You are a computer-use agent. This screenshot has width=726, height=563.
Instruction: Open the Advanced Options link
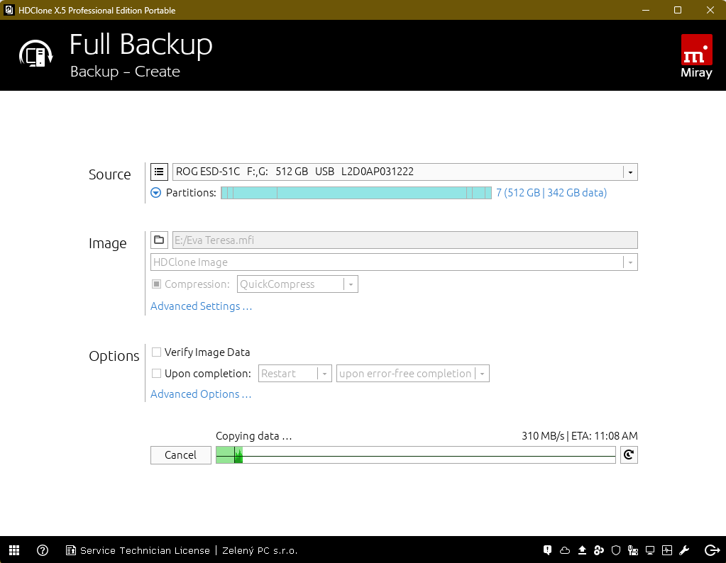tap(201, 394)
